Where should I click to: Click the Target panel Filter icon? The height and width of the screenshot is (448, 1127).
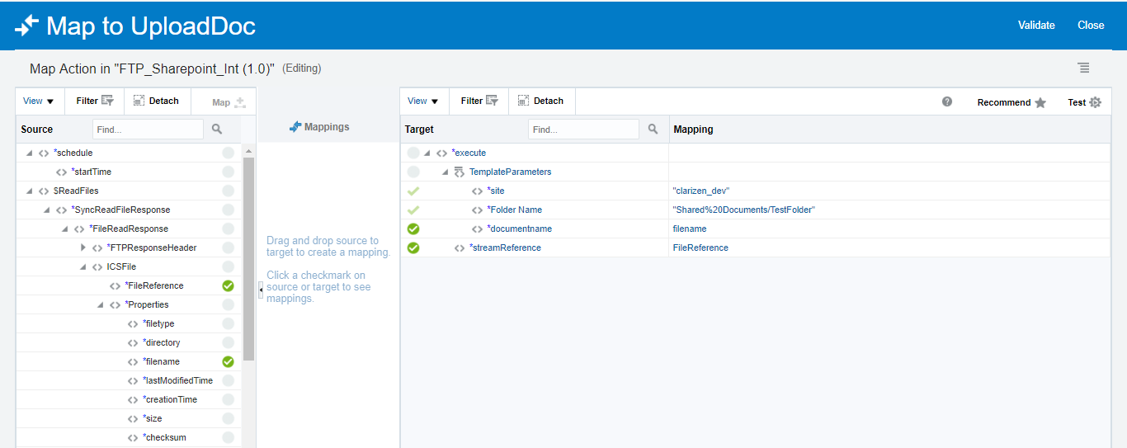click(492, 101)
